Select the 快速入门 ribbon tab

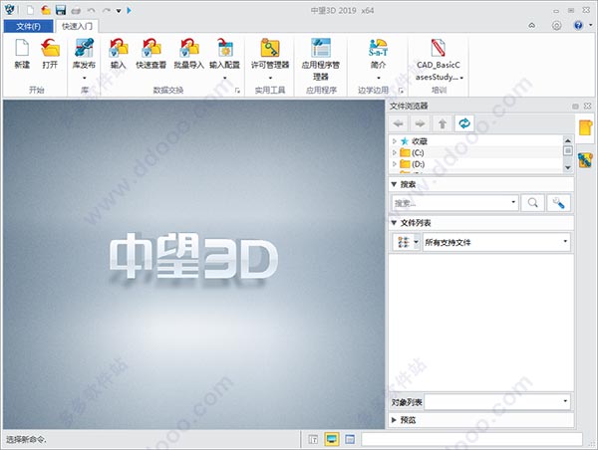pyautogui.click(x=77, y=26)
